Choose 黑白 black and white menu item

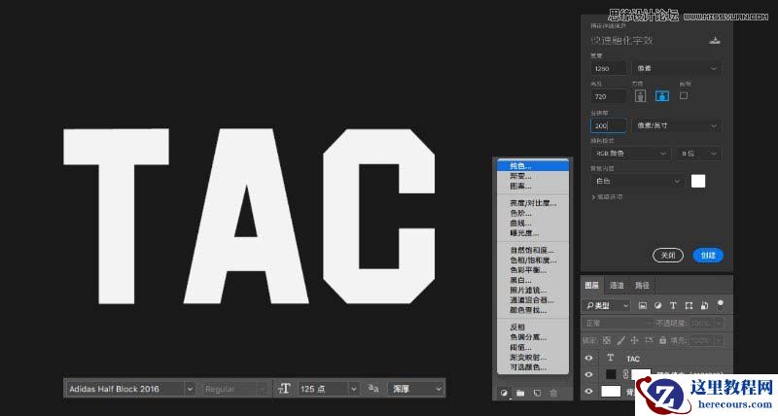(533, 280)
